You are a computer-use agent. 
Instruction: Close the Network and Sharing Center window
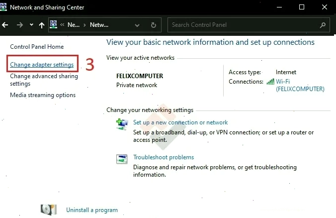point(325,7)
